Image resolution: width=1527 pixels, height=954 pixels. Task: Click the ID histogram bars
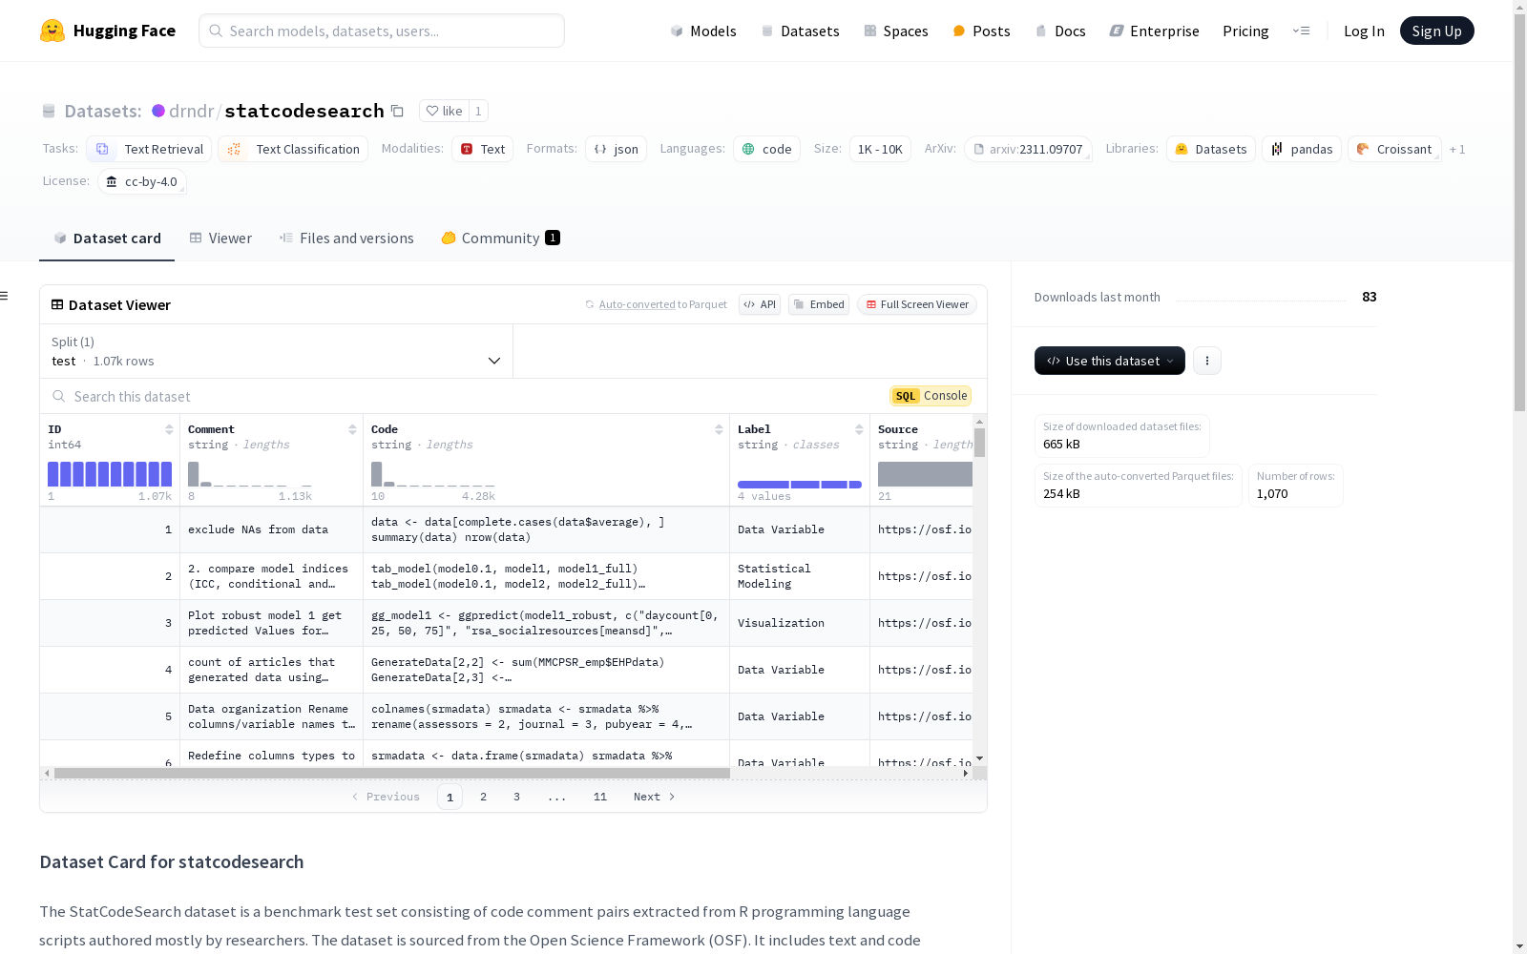pos(110,474)
